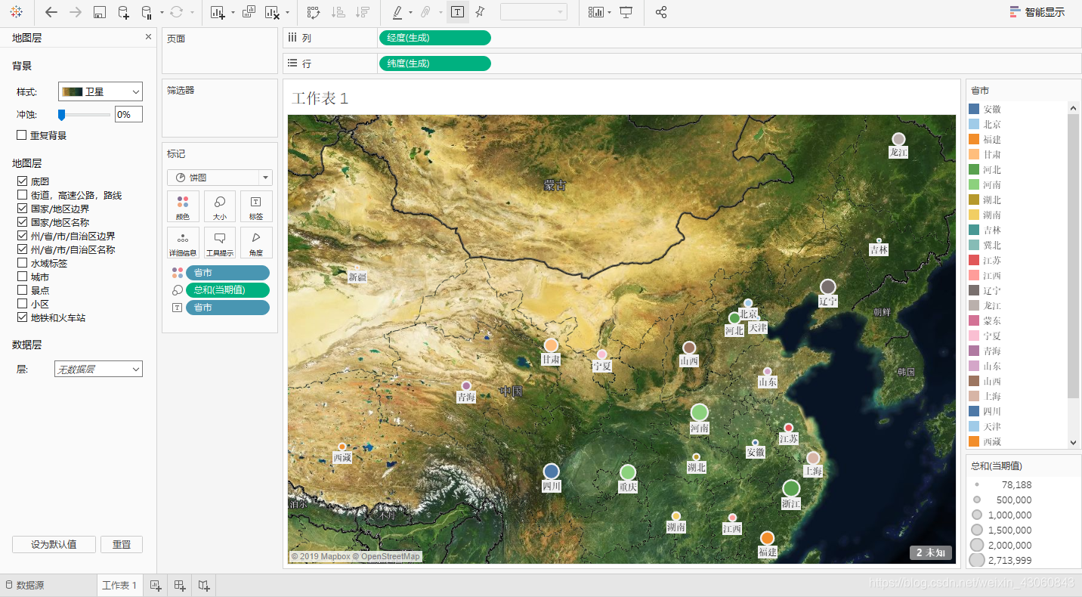This screenshot has height=597, width=1082.
Task: Click the refresh data icon
Action: (x=177, y=12)
